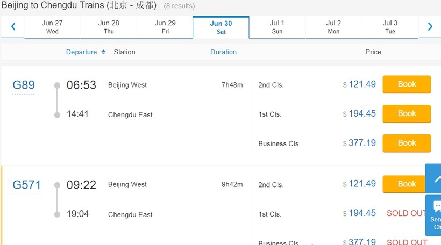Select the Jun 30 Sat date tab
The height and width of the screenshot is (245, 441).
tap(221, 27)
